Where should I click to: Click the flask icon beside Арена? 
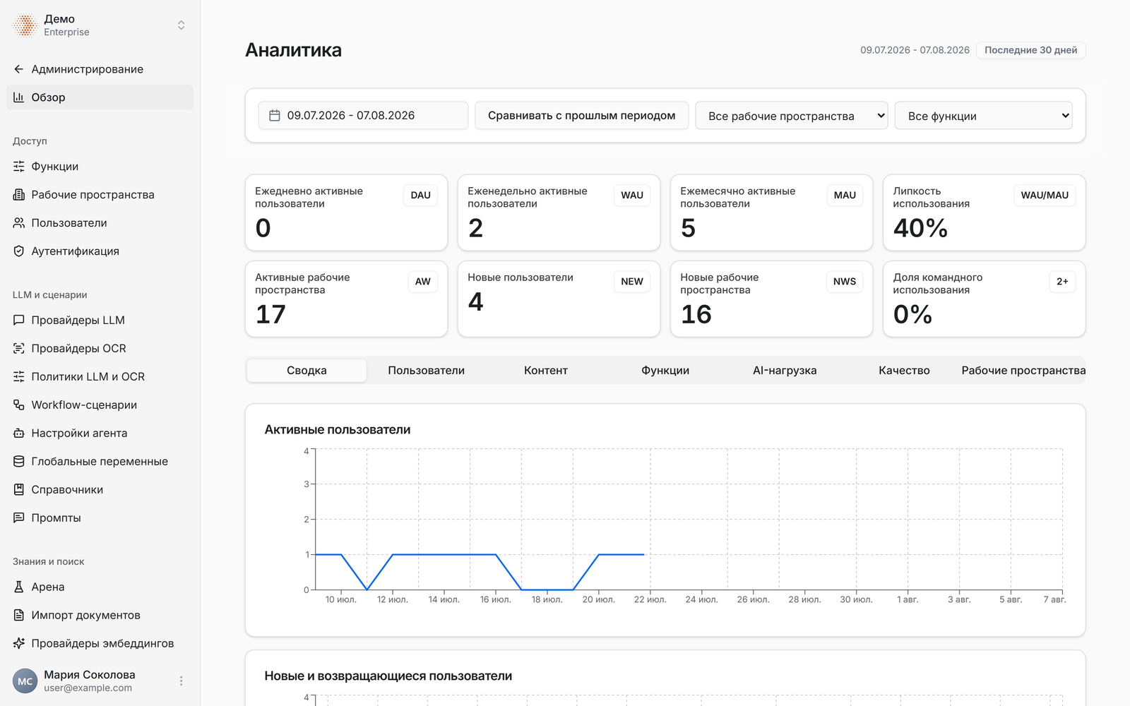pyautogui.click(x=19, y=587)
